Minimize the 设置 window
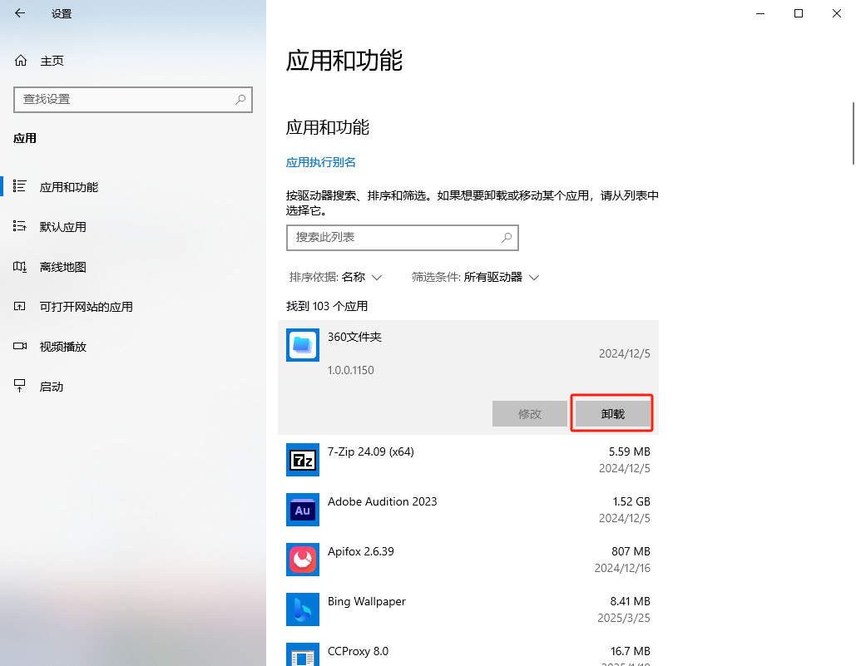This screenshot has width=856, height=666. click(760, 13)
